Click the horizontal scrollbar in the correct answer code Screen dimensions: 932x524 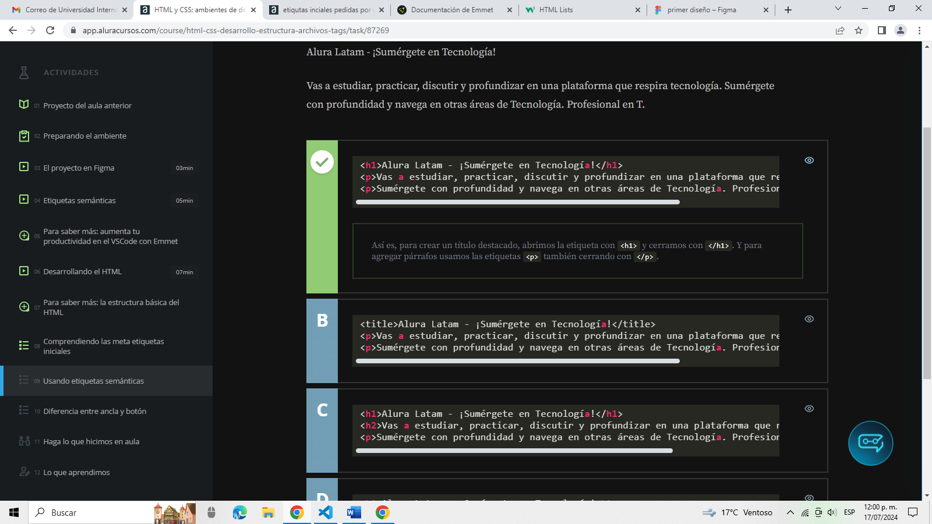click(518, 202)
